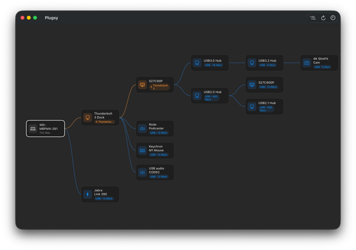Viewport: 356px width, 250px height.
Task: Open the history clock toolbar icon
Action: coord(333,18)
